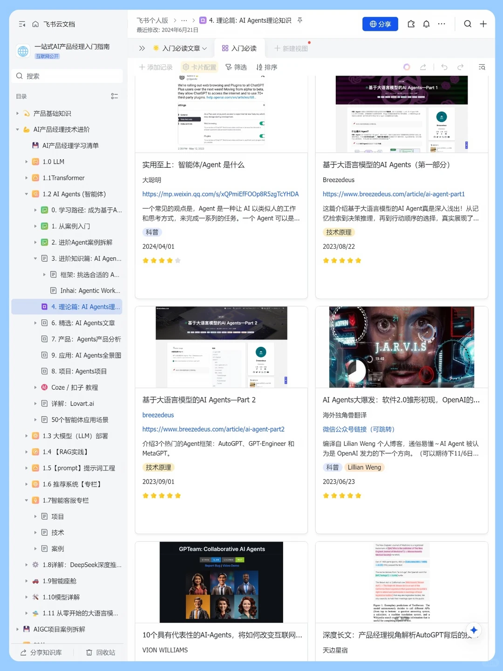Open the breezedeus ai-agent-part1 link
This screenshot has width=503, height=671.
point(394,194)
